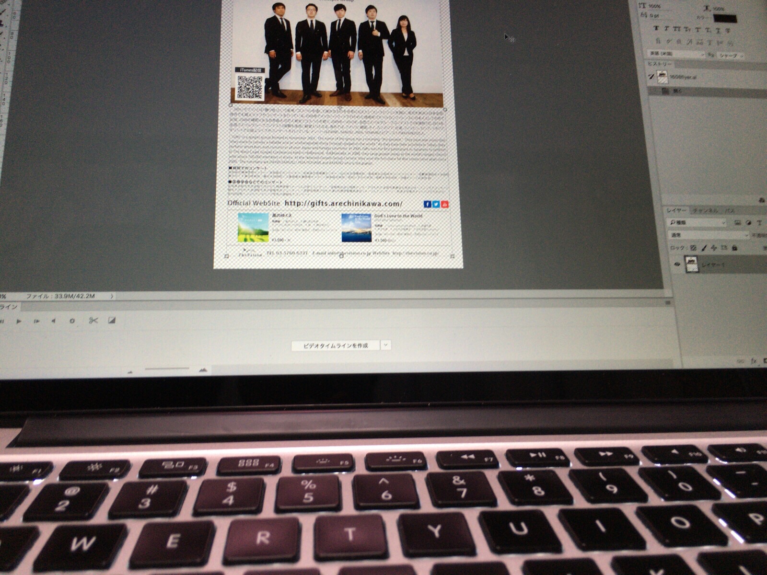Toggle visibility eye of レイヤー 1
The width and height of the screenshot is (767, 575).
[x=677, y=264]
